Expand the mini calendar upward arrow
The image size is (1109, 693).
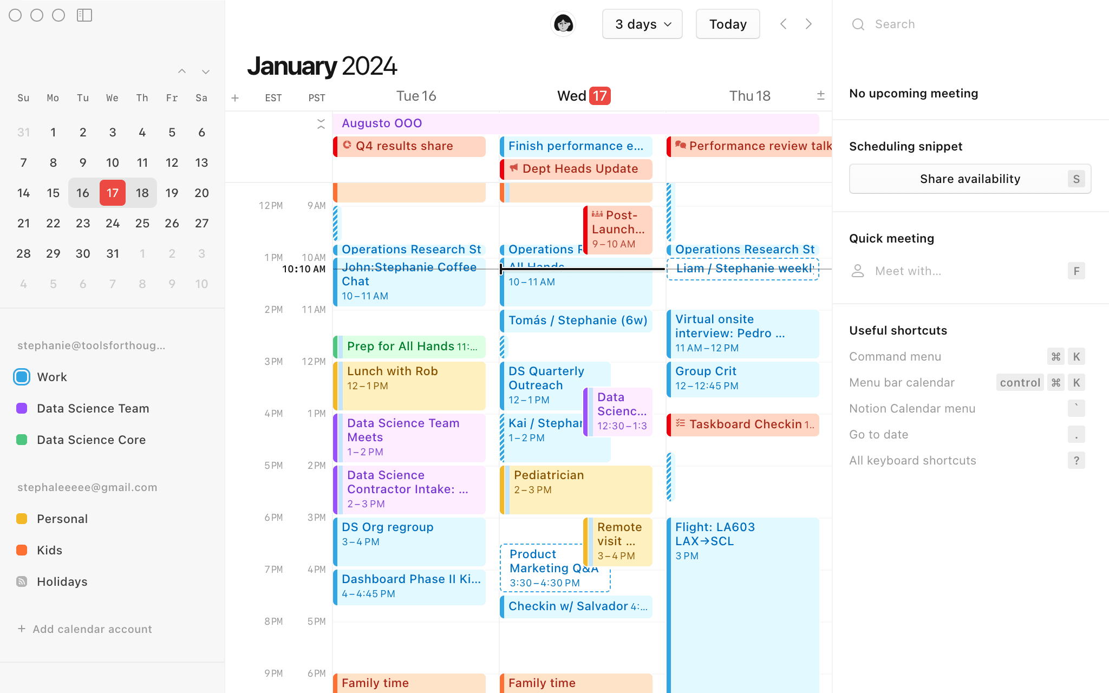[182, 70]
